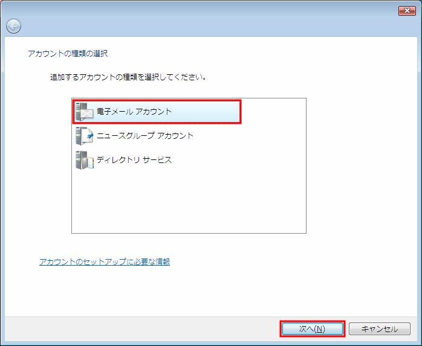Select the 電子メール アカウント envelope icon
This screenshot has height=346, width=422.
(x=85, y=112)
